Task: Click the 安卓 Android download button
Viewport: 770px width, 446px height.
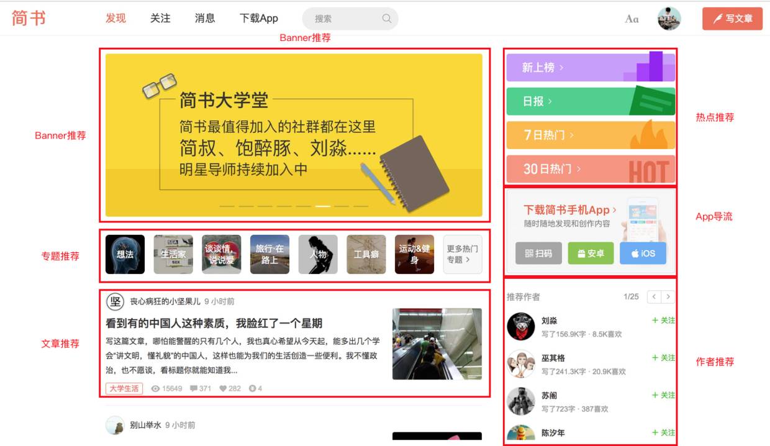Action: coord(591,253)
